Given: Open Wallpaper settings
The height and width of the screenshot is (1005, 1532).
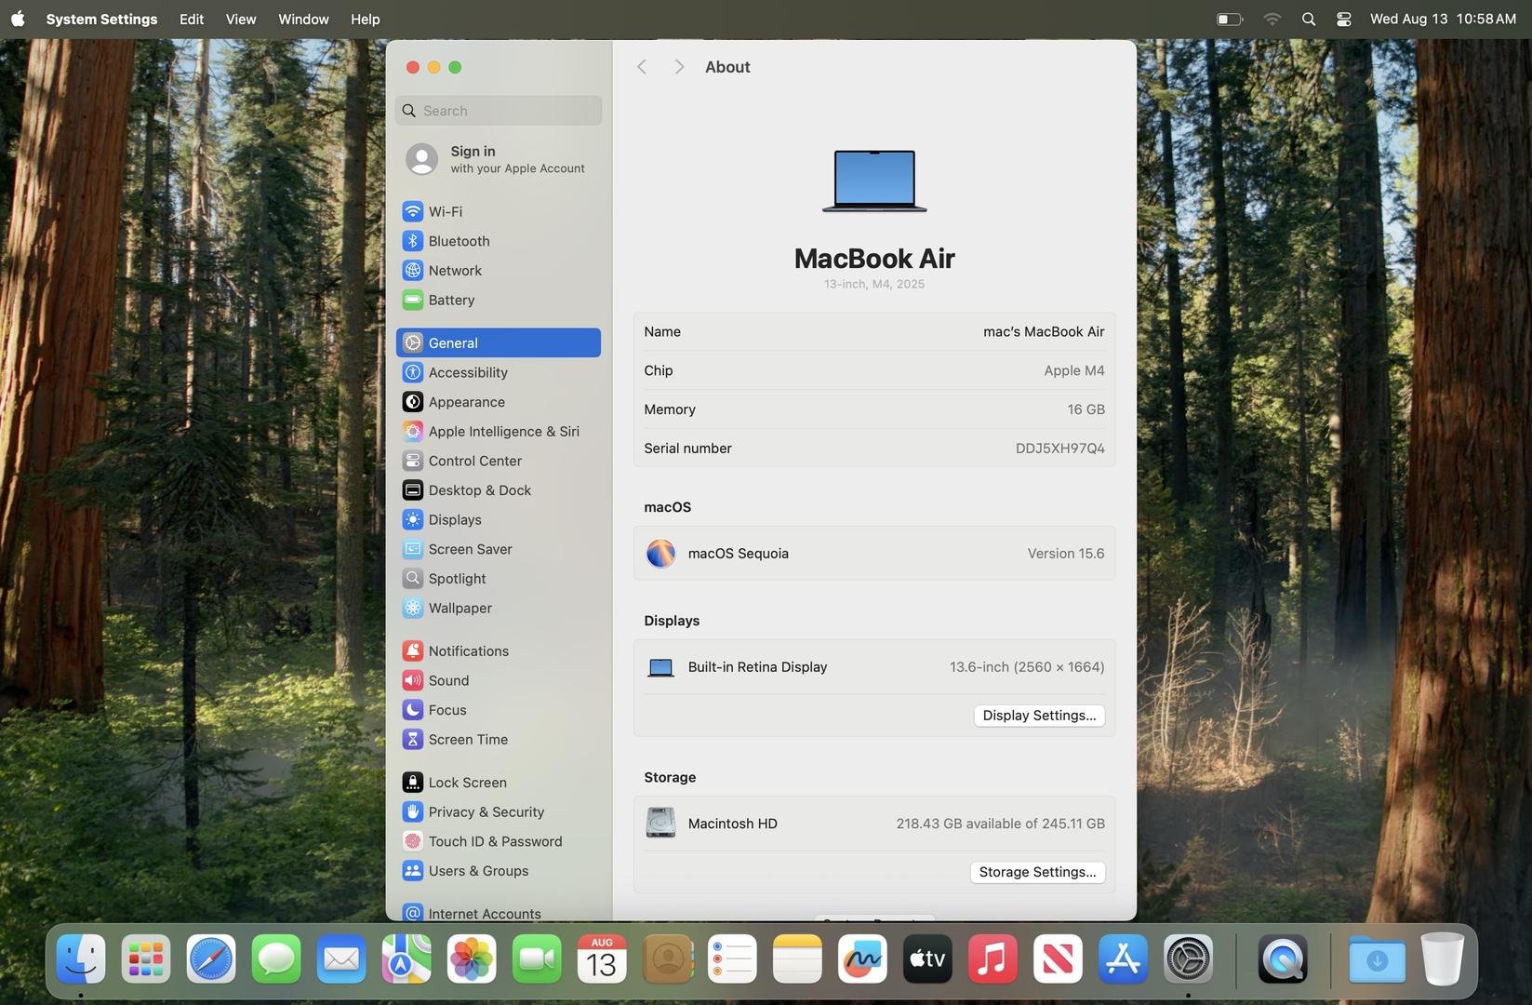Looking at the screenshot, I should tap(498, 609).
